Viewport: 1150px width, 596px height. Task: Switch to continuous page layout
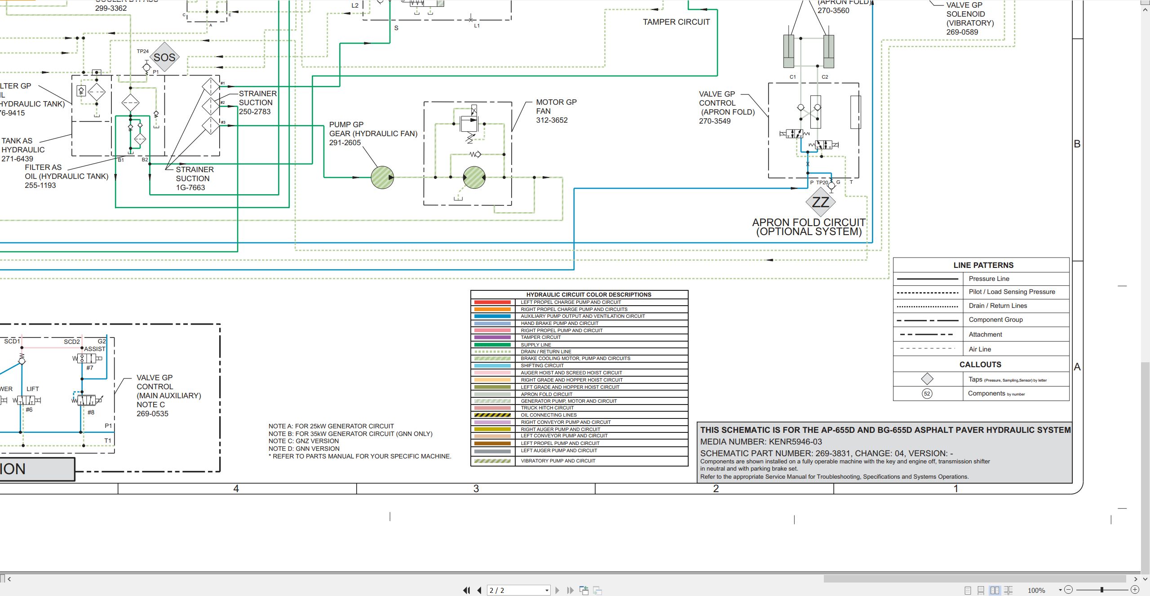coord(981,590)
